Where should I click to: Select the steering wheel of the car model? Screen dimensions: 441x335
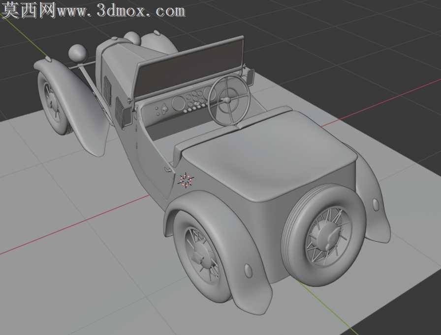point(229,99)
